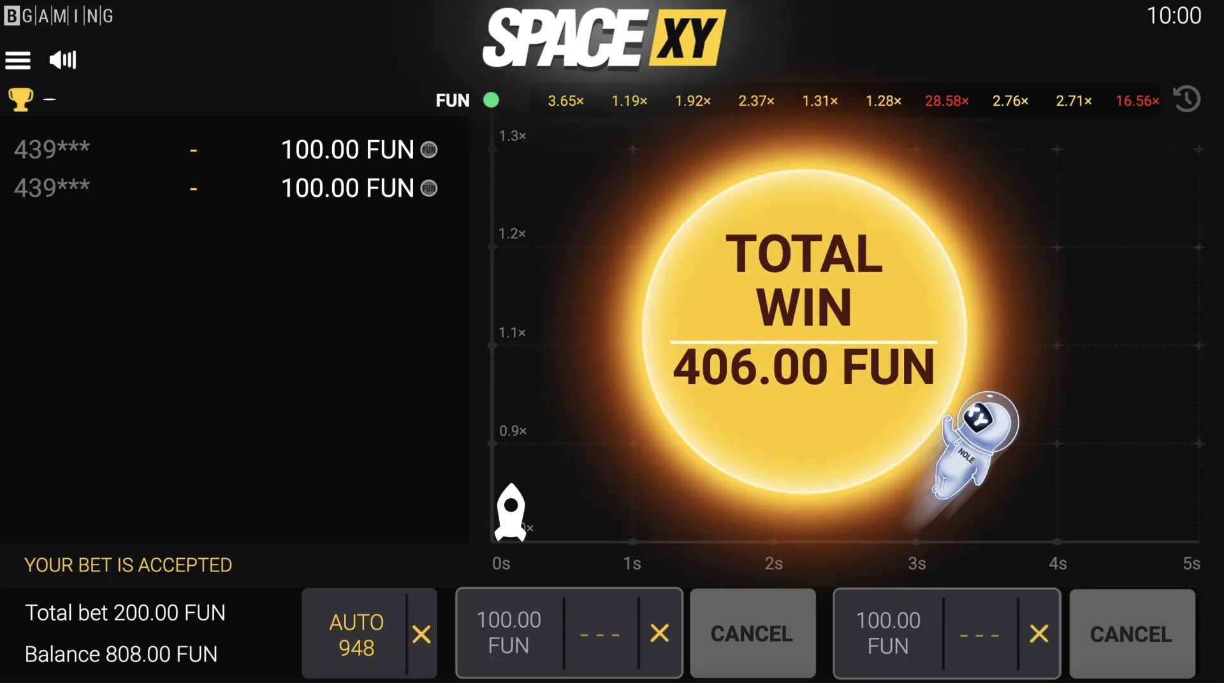Select the 28.58× result in history
Image resolution: width=1224 pixels, height=683 pixels.
pos(946,101)
